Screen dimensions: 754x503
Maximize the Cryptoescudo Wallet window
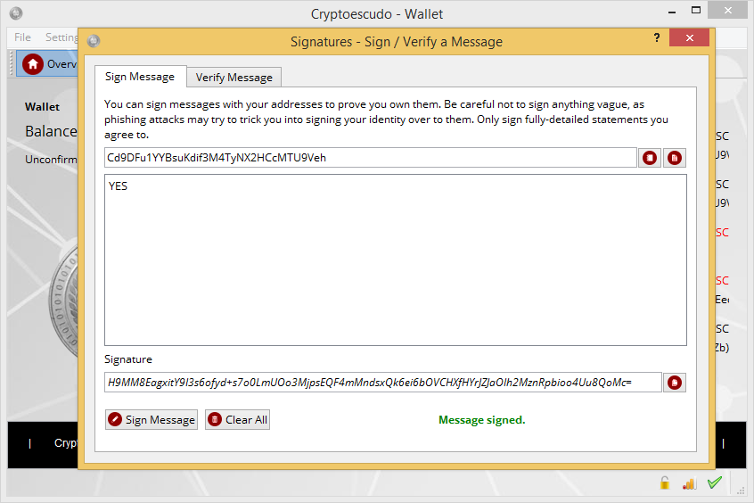coord(696,10)
